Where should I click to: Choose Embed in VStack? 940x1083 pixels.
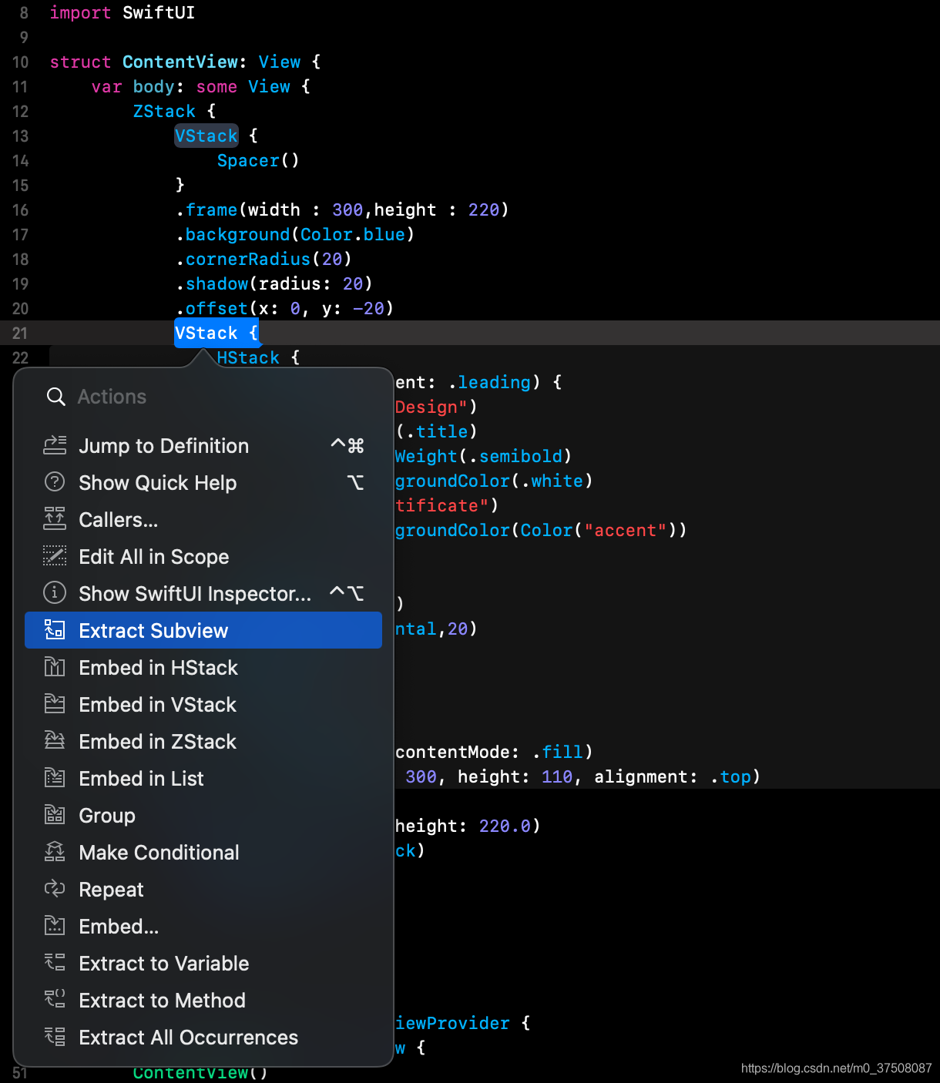point(203,704)
